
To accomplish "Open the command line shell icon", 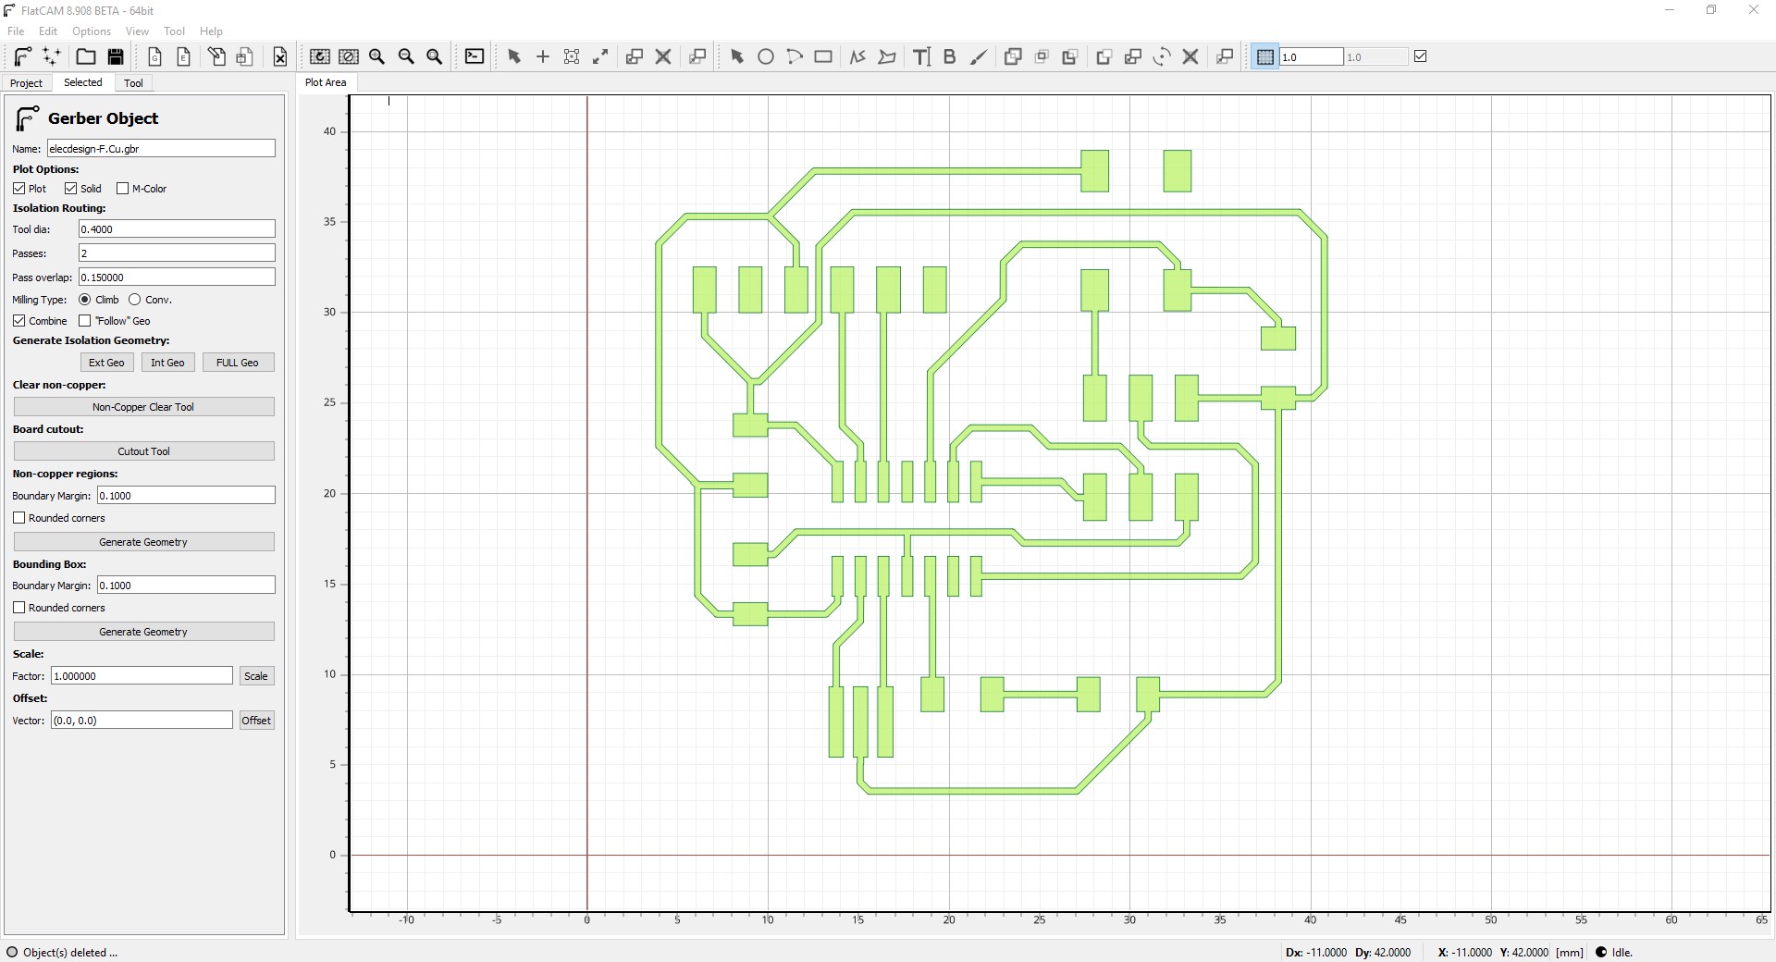I will 475,56.
